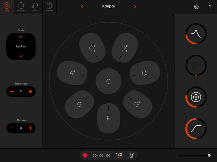Click the 00:00:00 timer display
The width and height of the screenshot is (217, 162).
pos(101,155)
